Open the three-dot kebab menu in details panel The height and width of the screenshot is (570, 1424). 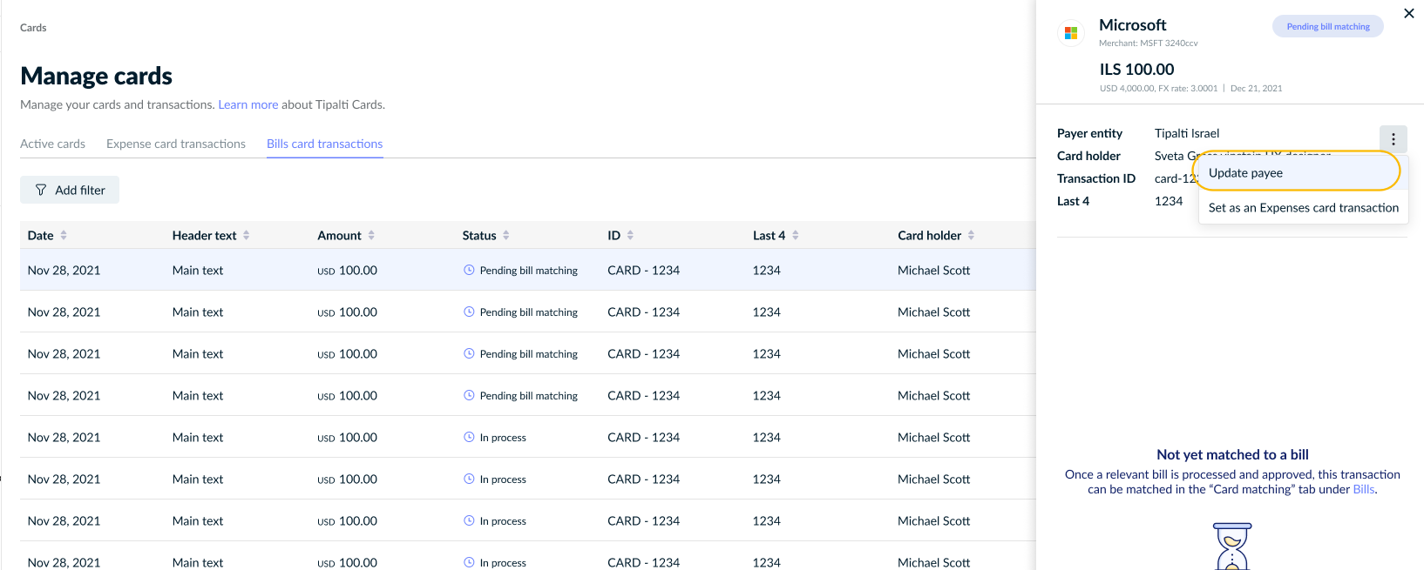point(1393,139)
